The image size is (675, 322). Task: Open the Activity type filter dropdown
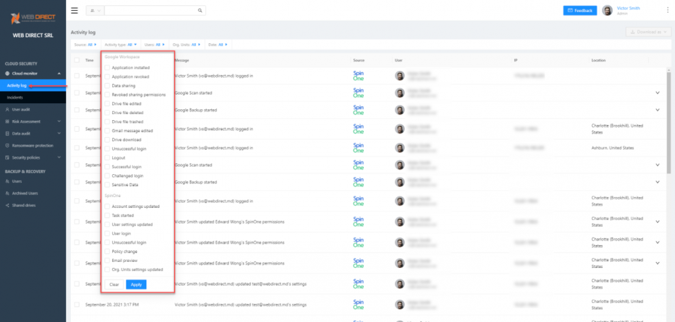coord(121,45)
